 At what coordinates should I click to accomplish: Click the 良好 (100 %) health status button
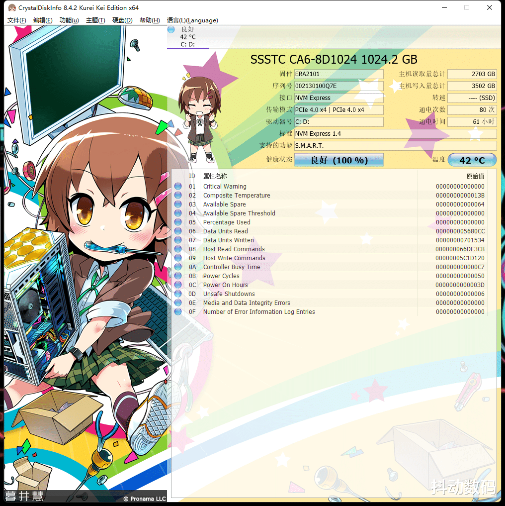coord(339,160)
